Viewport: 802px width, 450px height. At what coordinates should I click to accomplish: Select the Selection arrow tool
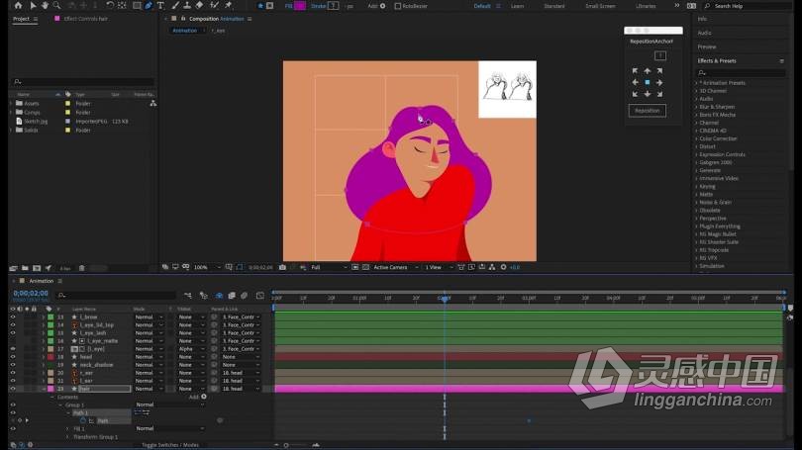click(34, 6)
